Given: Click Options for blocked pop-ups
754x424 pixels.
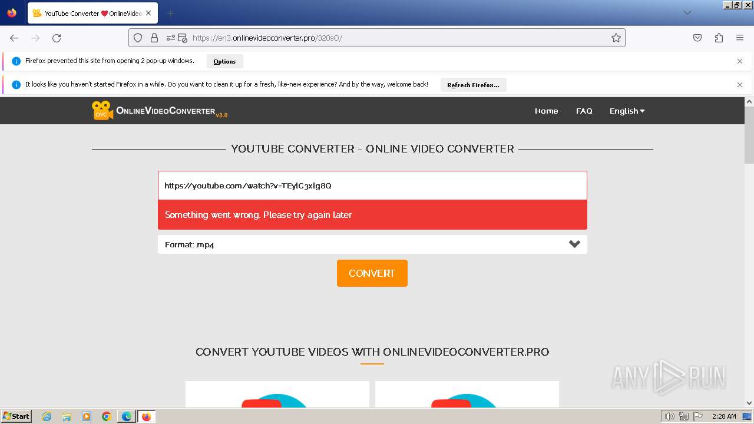Looking at the screenshot, I should click(x=224, y=61).
